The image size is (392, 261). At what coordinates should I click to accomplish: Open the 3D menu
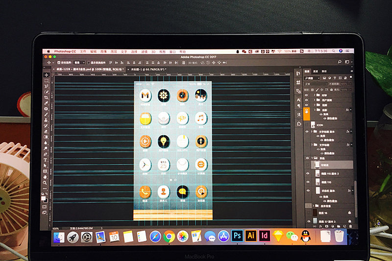[x=153, y=52]
